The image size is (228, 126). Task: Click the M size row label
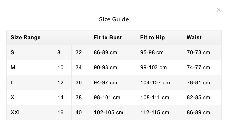13,67
